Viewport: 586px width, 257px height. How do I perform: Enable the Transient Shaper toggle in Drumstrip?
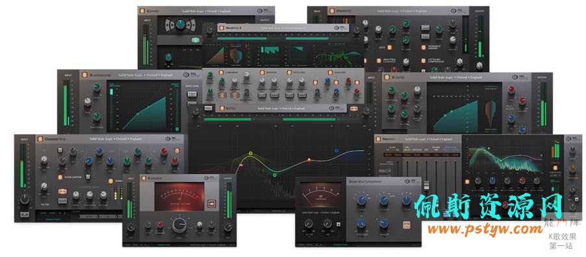click(424, 48)
